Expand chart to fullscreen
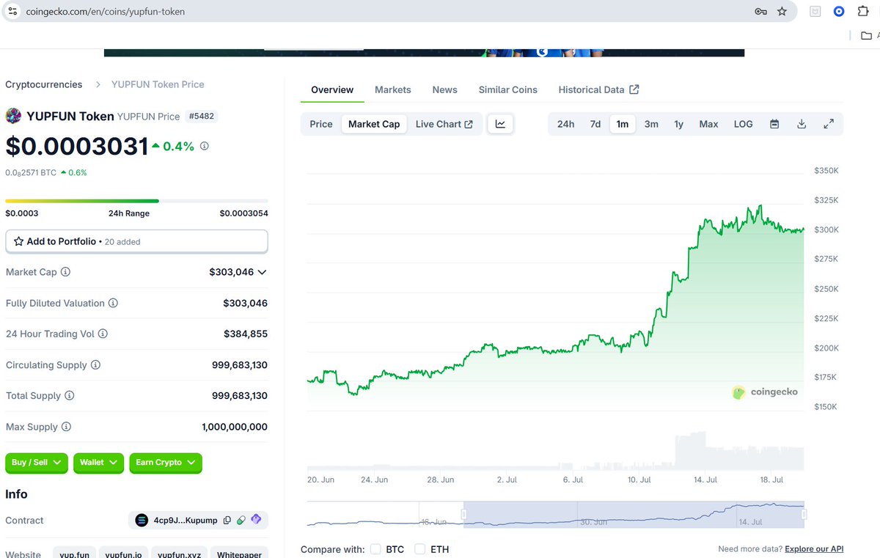 click(829, 124)
